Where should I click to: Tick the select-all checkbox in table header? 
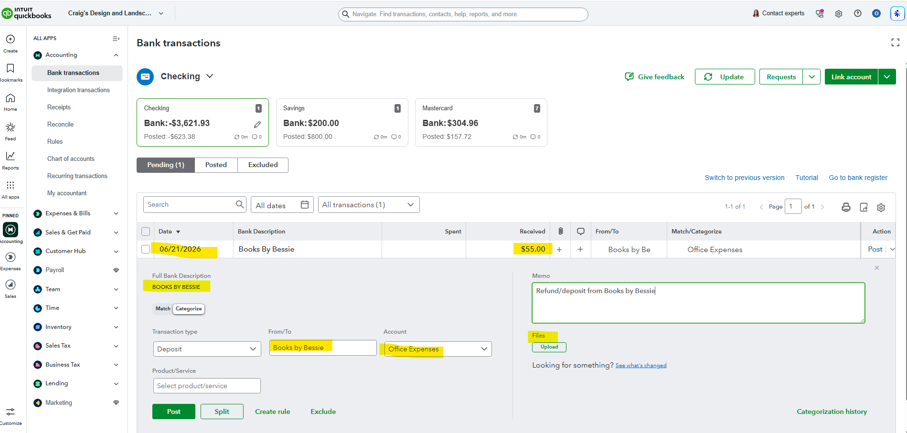(x=146, y=232)
